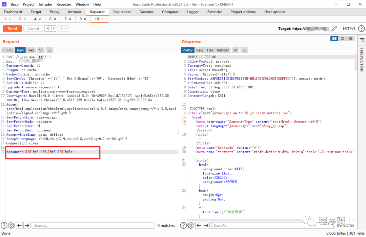Open the history forward dropdown arrow

coord(66,29)
